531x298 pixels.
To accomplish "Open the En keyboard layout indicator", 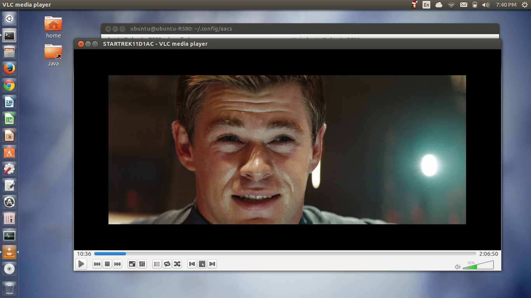I will pyautogui.click(x=426, y=5).
